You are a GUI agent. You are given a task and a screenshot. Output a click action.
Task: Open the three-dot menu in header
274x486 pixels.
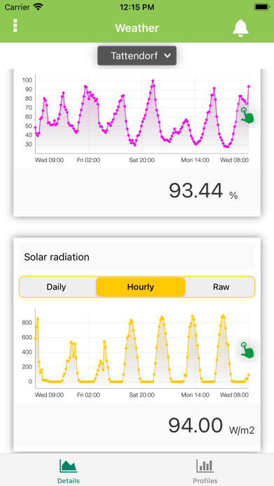(15, 25)
